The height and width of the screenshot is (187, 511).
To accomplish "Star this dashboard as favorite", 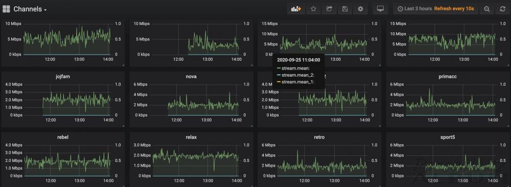I will 314,9.
